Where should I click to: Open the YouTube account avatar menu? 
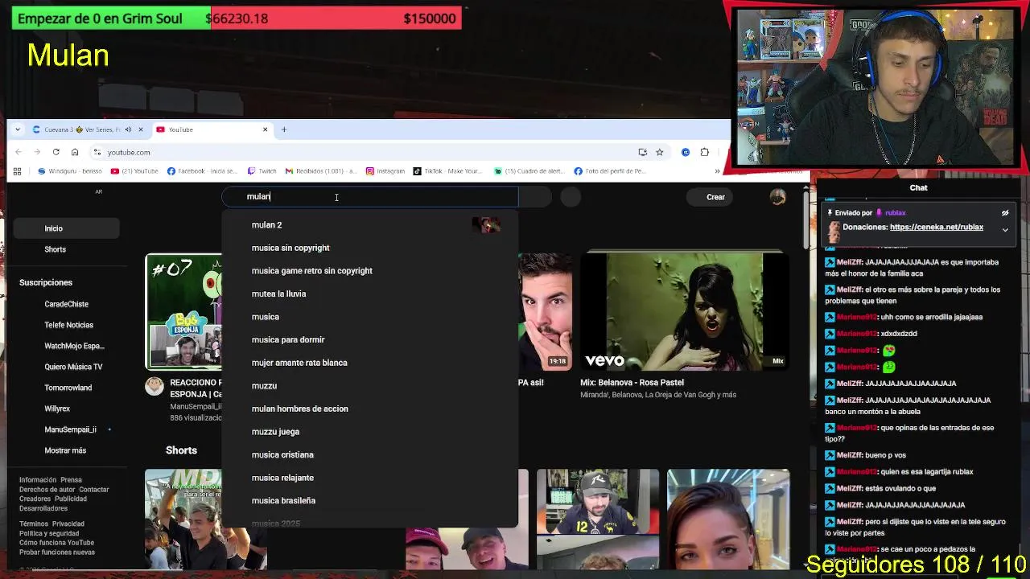tap(777, 197)
